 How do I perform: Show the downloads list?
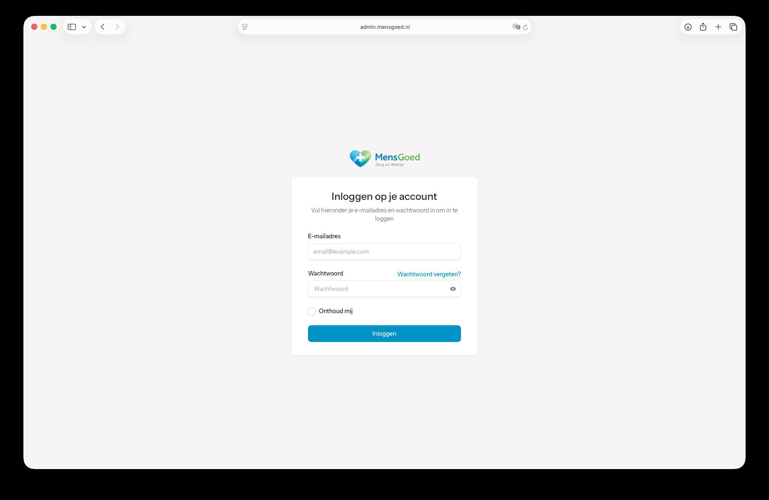688,27
